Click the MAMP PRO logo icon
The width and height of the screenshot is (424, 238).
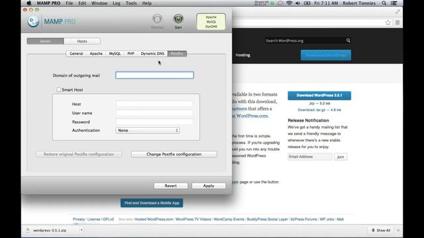pyautogui.click(x=33, y=22)
